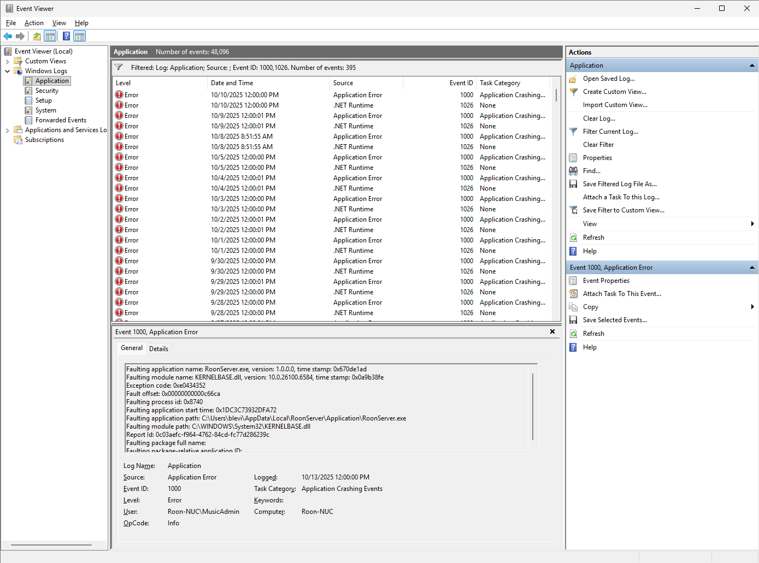The height and width of the screenshot is (563, 759).
Task: Click the Event Properties icon in Actions
Action: pos(573,281)
